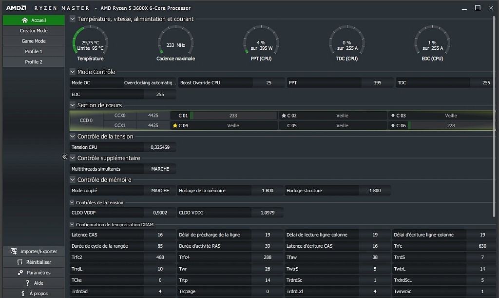Click the CCX0 speed value 4425
499x298 pixels.
[x=153, y=116]
